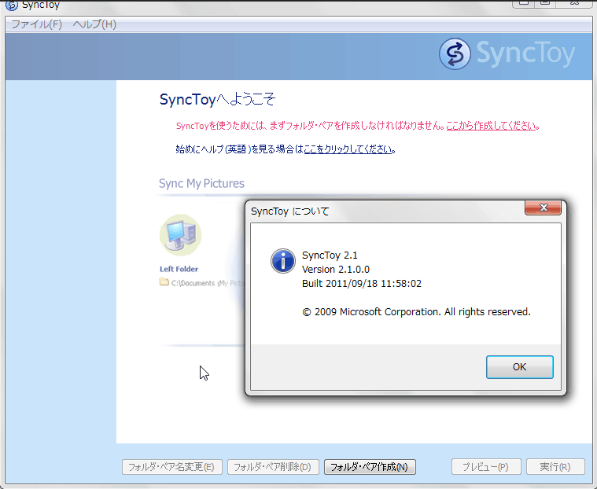Open the help link ここをクリックしてください

348,149
